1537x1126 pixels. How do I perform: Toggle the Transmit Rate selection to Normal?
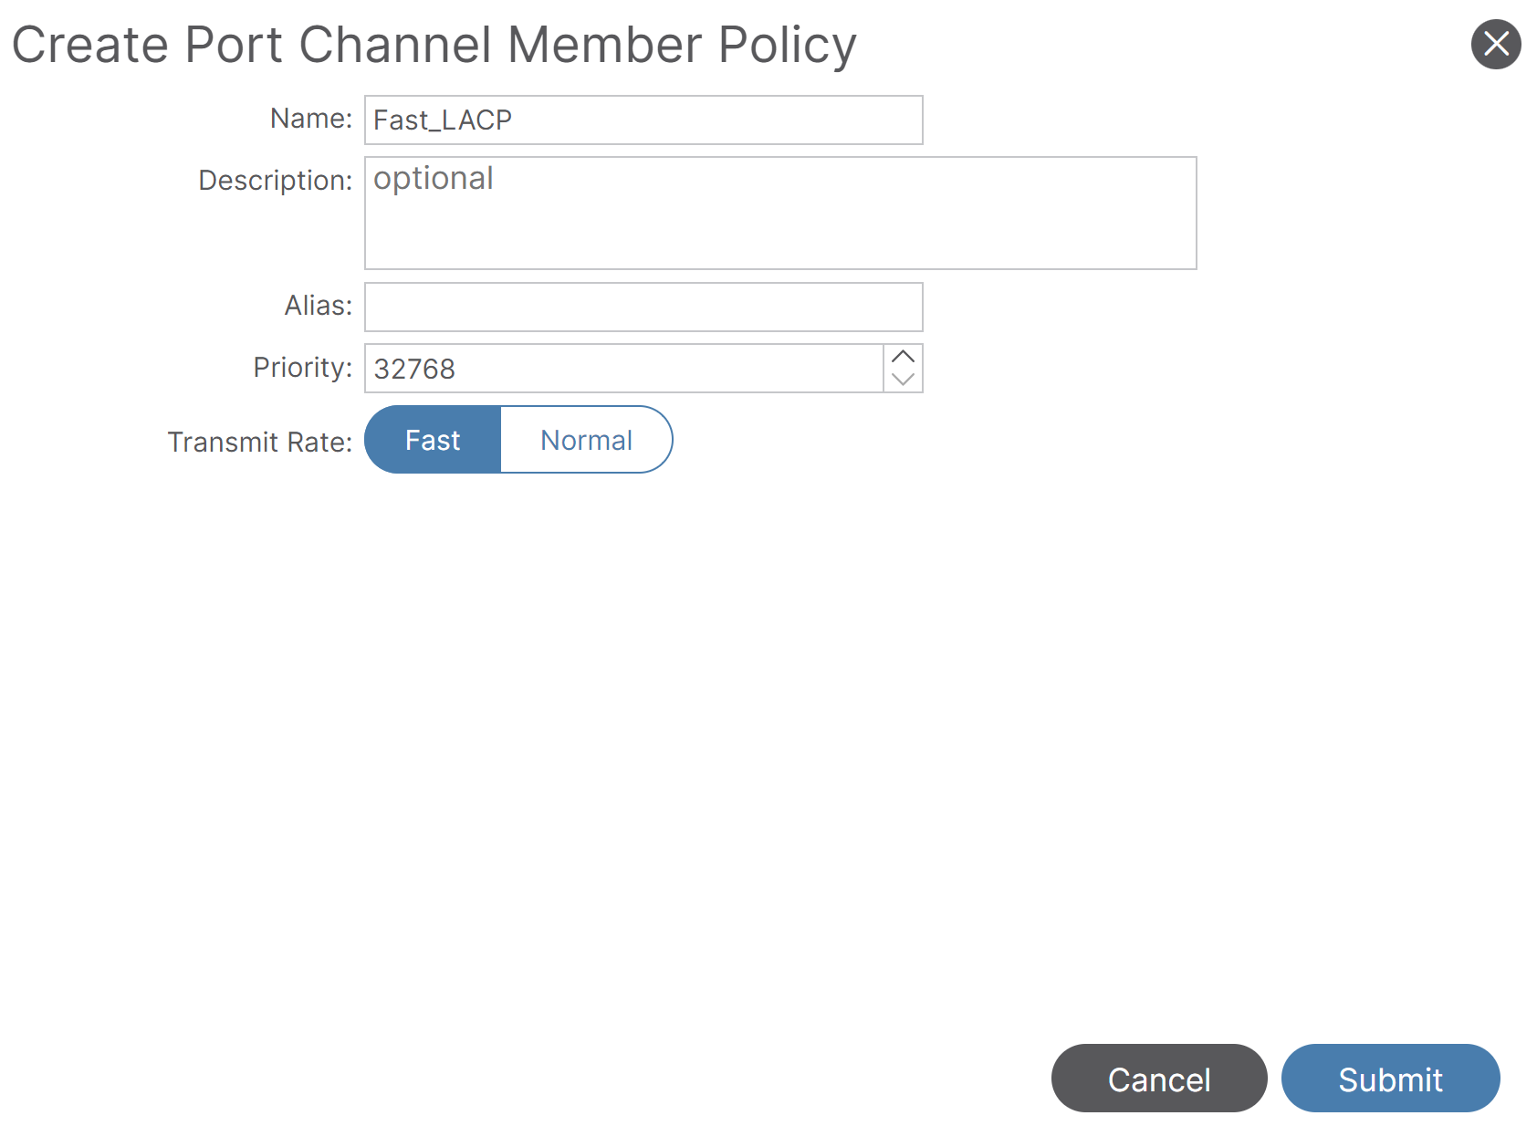click(586, 439)
